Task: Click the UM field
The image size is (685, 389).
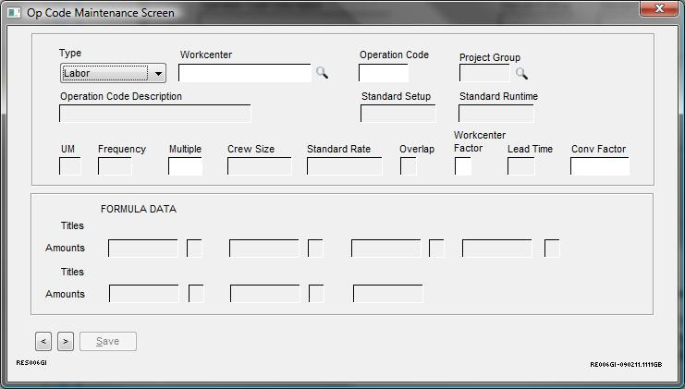Action: pos(70,166)
